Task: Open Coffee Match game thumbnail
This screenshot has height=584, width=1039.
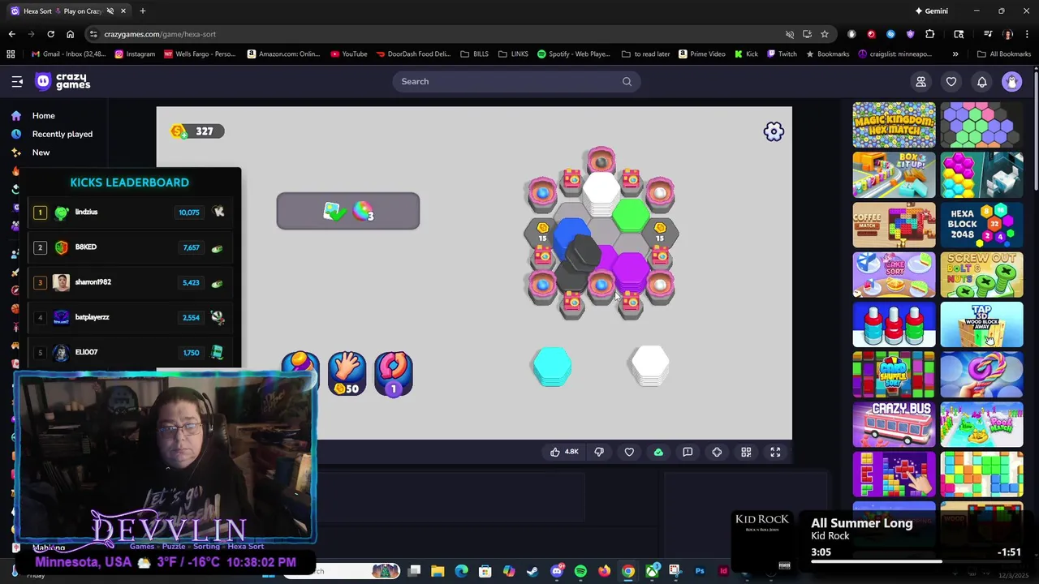Action: (894, 225)
